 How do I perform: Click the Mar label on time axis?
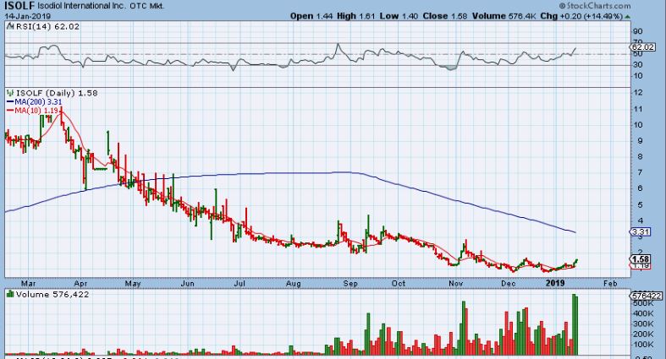pyautogui.click(x=28, y=283)
